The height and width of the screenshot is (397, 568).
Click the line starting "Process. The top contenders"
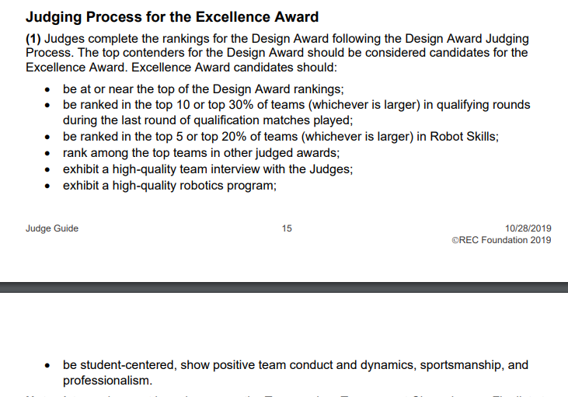(277, 53)
